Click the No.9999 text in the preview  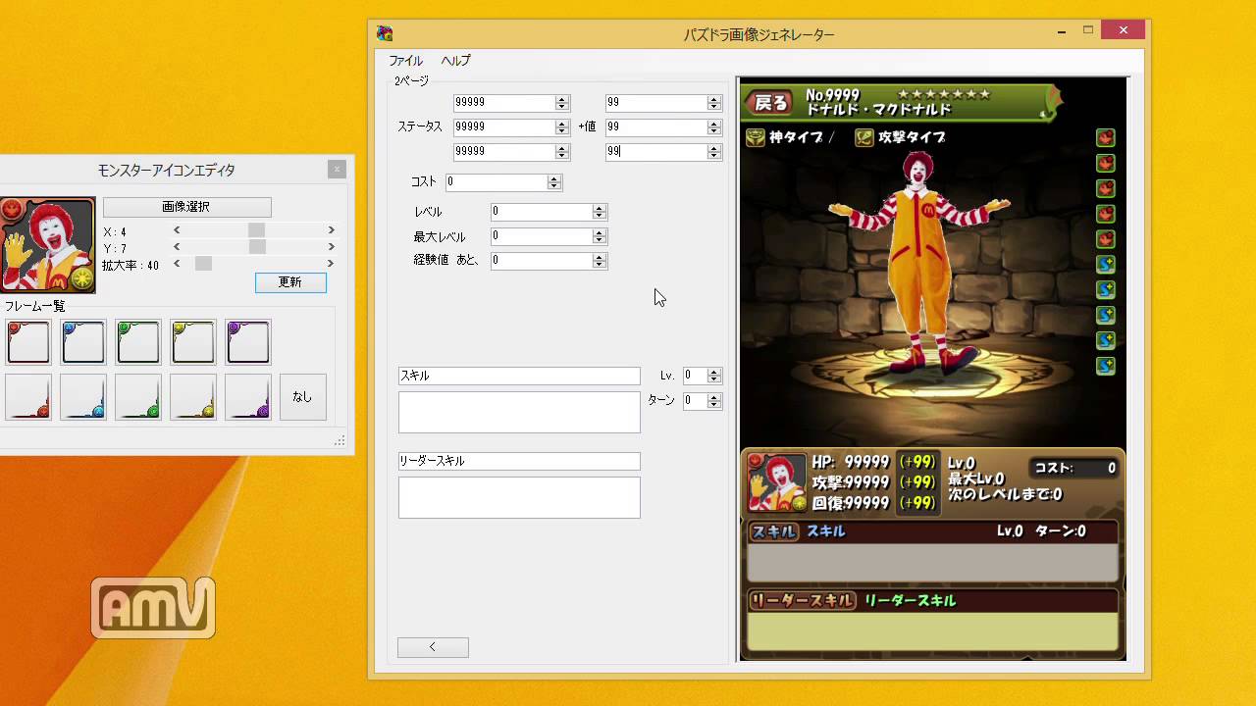coord(832,95)
